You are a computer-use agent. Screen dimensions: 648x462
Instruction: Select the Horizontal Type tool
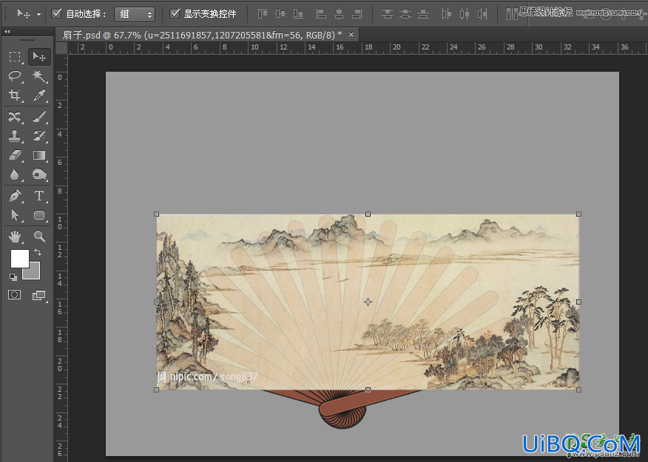tap(39, 196)
